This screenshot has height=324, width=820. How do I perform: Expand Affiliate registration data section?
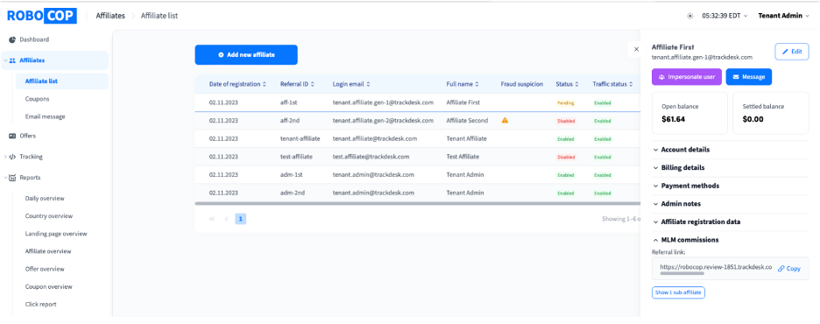[x=730, y=222]
